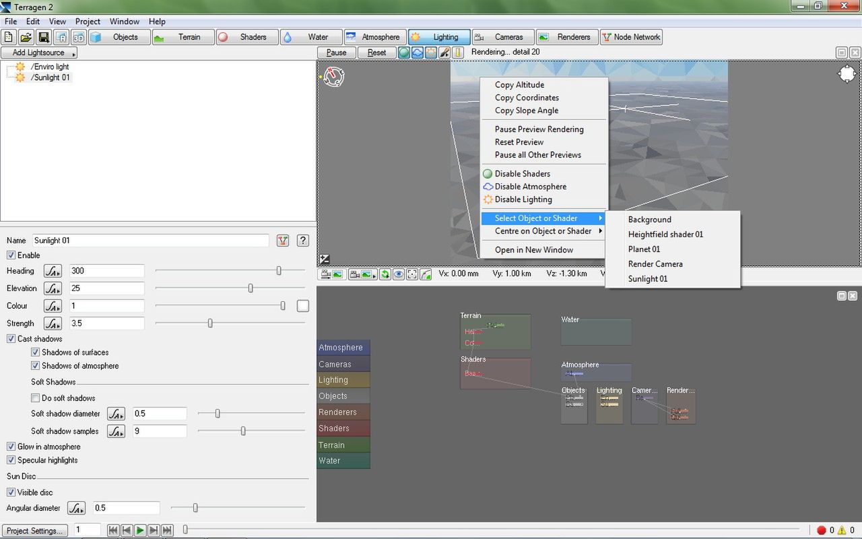This screenshot has height=539, width=862.
Task: Open Angular diameter animation button
Action: (x=76, y=508)
